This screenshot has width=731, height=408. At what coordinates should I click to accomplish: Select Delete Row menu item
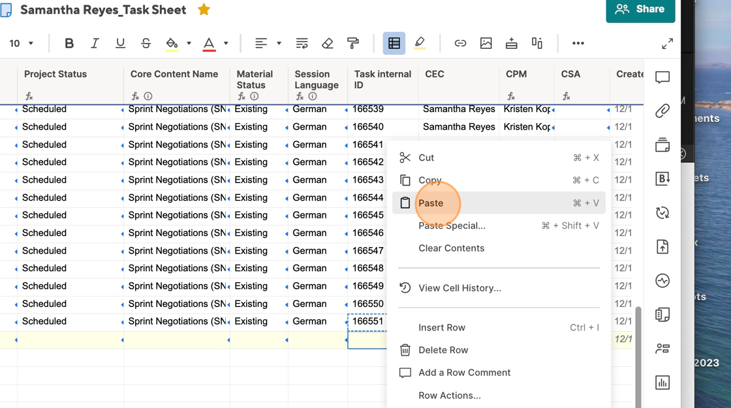click(499, 350)
